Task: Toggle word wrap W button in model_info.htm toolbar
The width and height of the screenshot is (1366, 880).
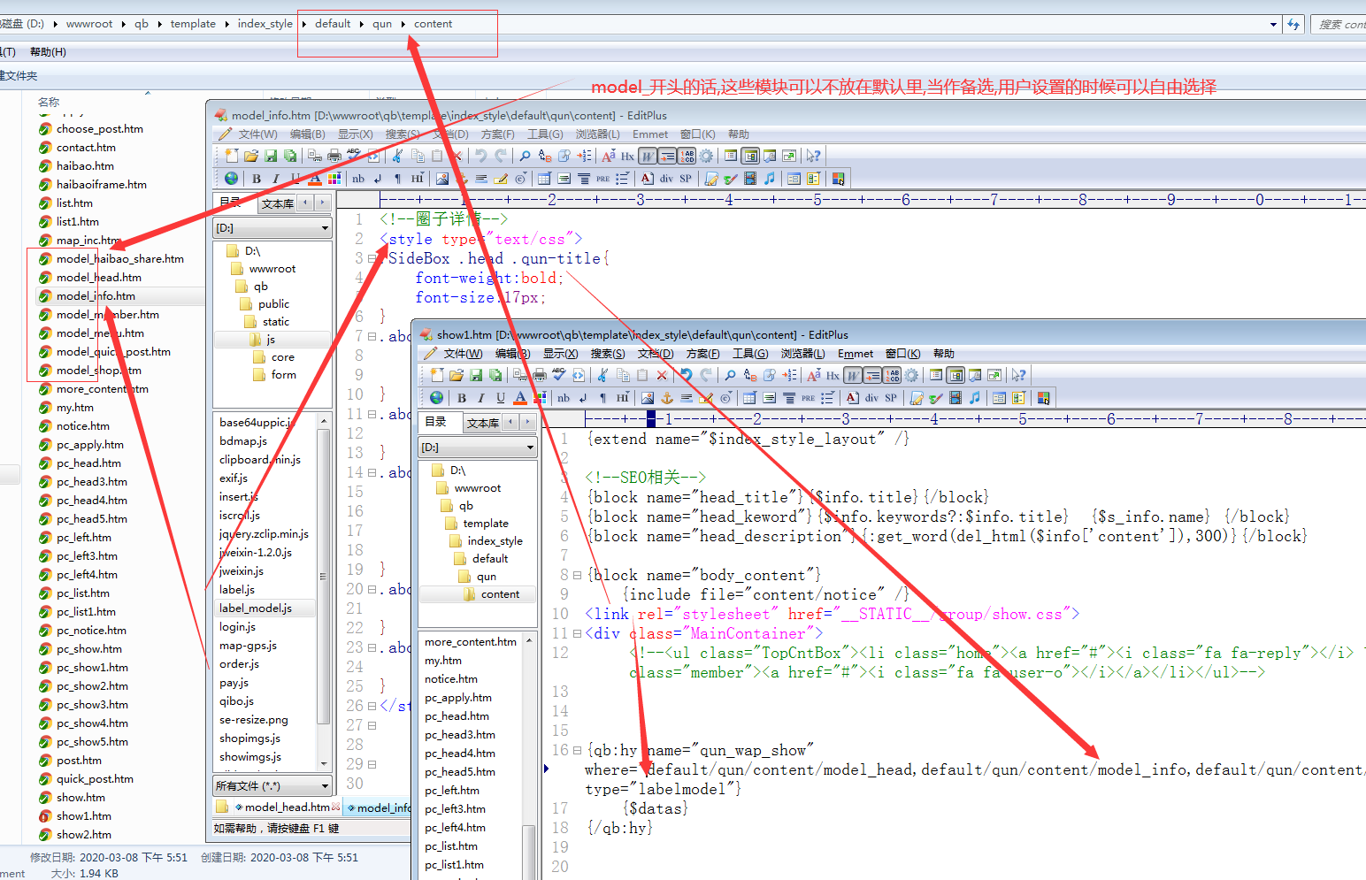Action: 648,157
